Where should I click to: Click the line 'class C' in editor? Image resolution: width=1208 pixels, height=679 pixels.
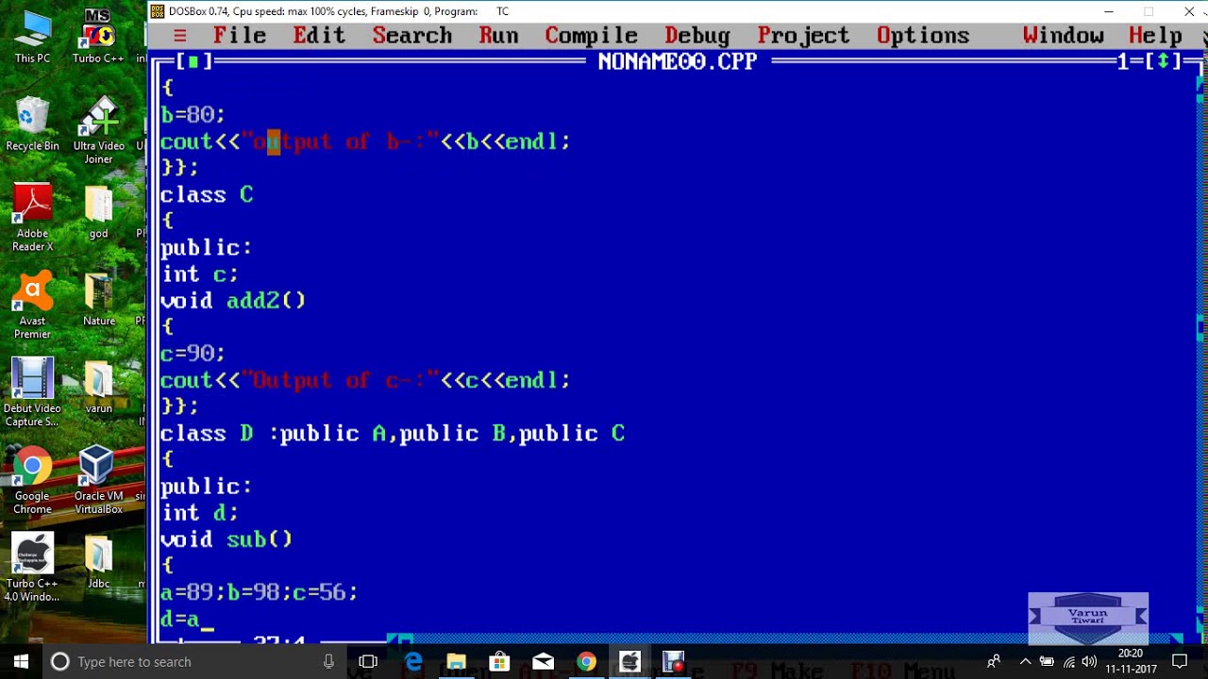click(207, 195)
